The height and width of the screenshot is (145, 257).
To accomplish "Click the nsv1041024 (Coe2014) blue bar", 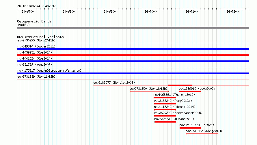I will [133, 61].
